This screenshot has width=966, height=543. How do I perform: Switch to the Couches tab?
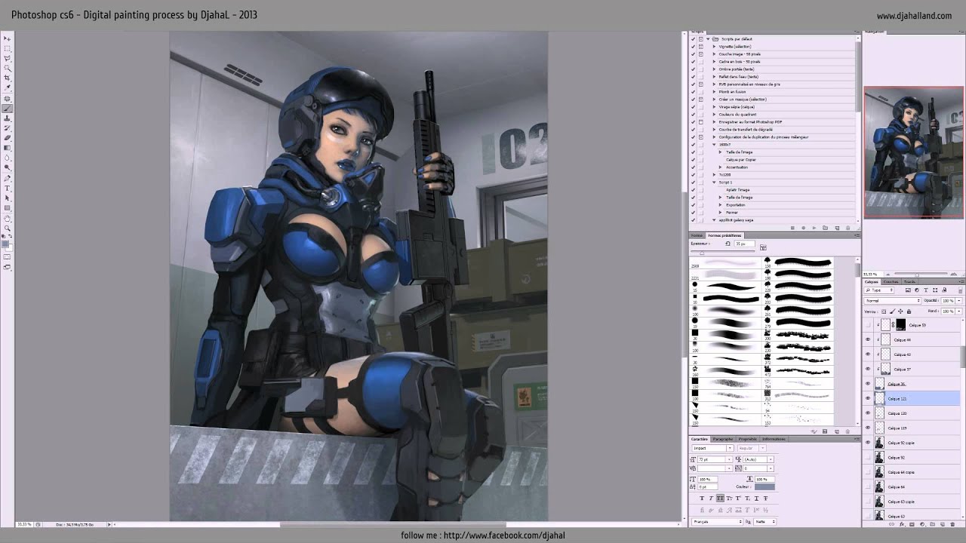pyautogui.click(x=891, y=281)
